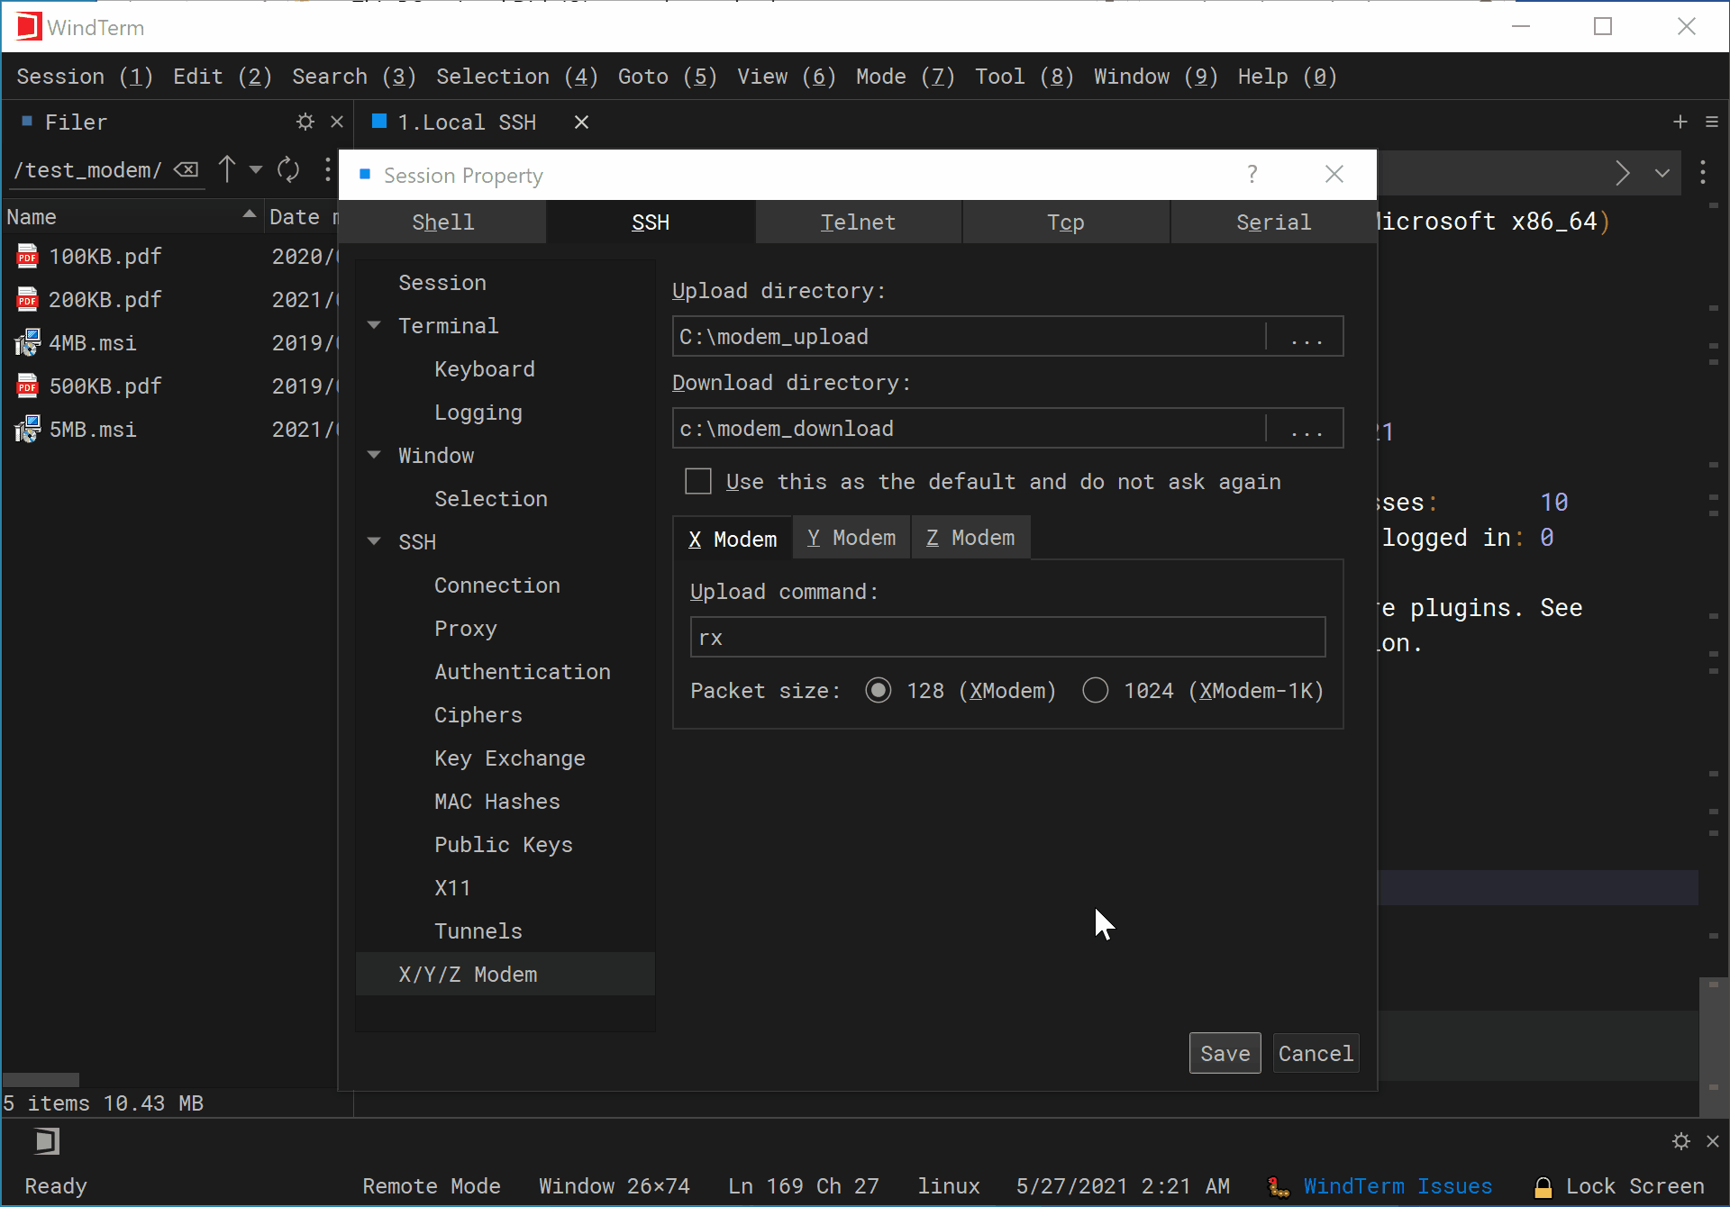Image resolution: width=1730 pixels, height=1207 pixels.
Task: Switch to the Shell tab
Action: pyautogui.click(x=442, y=222)
